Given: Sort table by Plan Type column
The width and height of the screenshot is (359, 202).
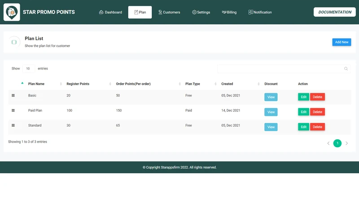Looking at the screenshot, I should click(x=193, y=84).
